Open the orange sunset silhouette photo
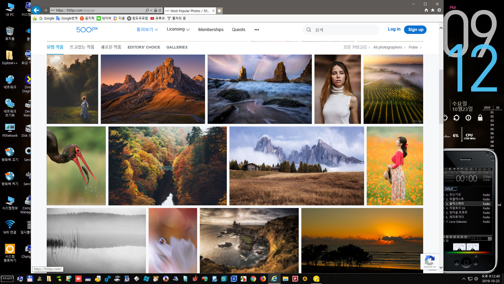Screen dimensions: 504x284 click(362, 241)
